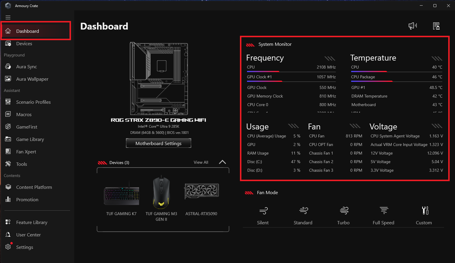The image size is (455, 263).
Task: Select the Standard fan mode icon
Action: [304, 211]
